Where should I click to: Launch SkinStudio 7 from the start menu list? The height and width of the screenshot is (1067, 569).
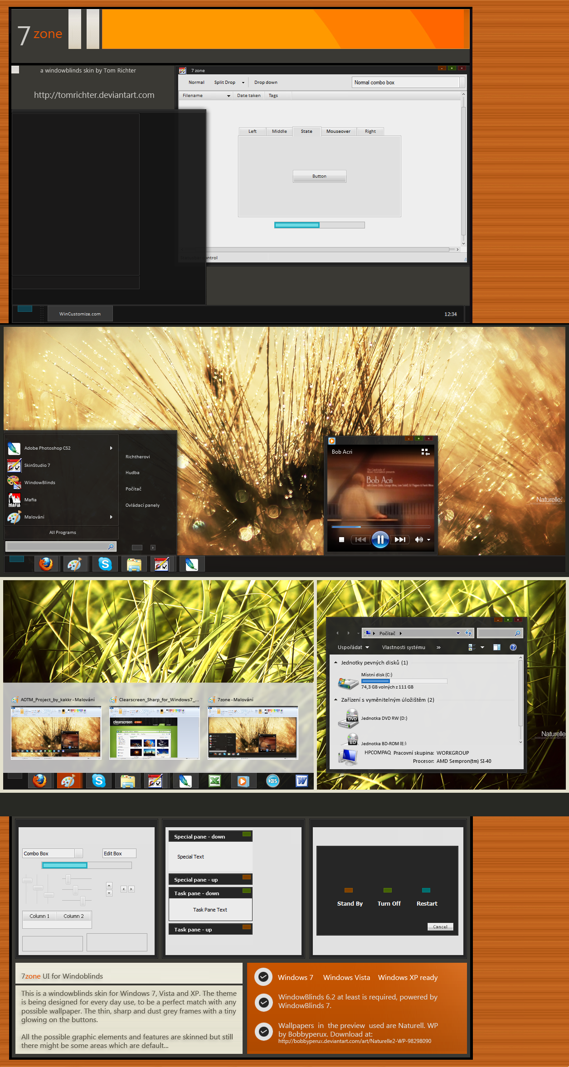[x=61, y=466]
